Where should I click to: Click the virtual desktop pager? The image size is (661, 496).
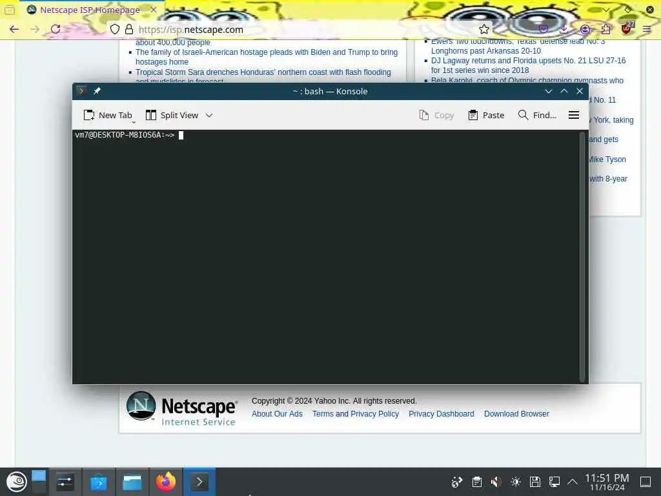click(x=39, y=482)
